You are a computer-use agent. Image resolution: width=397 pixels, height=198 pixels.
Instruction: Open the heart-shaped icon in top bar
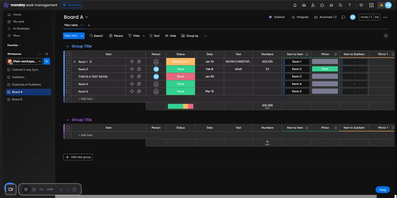(361, 5)
